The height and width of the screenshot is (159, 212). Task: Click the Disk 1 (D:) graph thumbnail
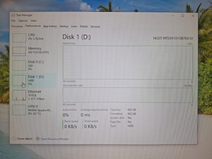(19, 80)
